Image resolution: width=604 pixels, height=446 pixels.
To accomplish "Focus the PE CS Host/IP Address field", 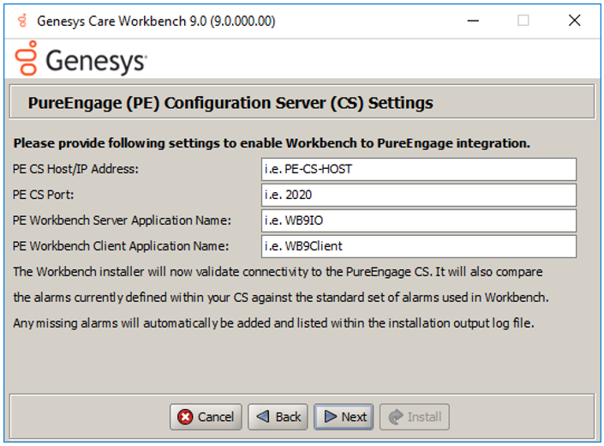I will click(418, 169).
